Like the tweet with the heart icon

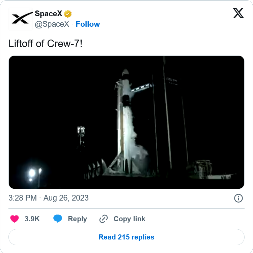click(x=15, y=219)
